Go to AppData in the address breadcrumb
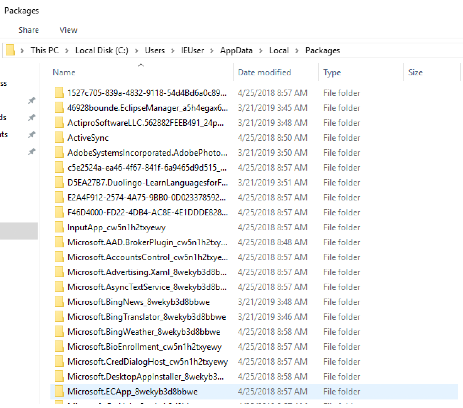 click(236, 50)
